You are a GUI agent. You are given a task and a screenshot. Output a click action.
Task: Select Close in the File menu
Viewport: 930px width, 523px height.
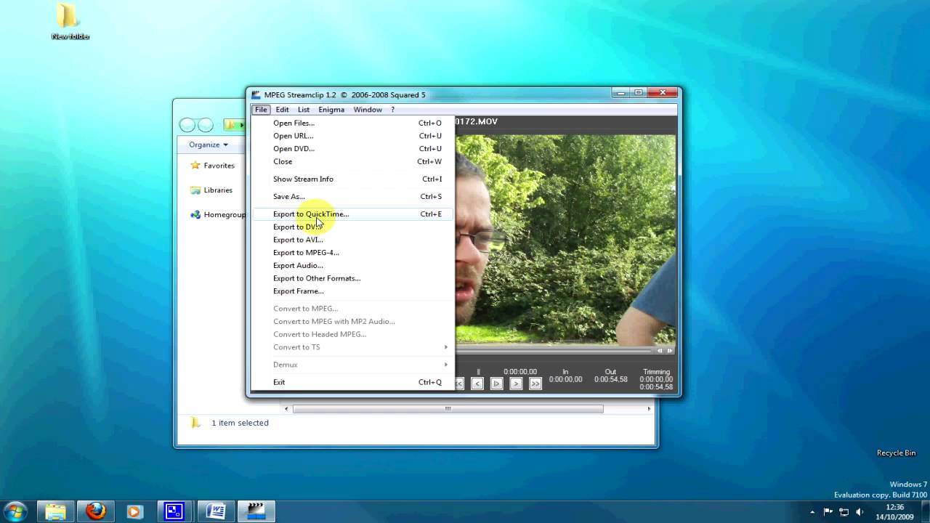352,162
